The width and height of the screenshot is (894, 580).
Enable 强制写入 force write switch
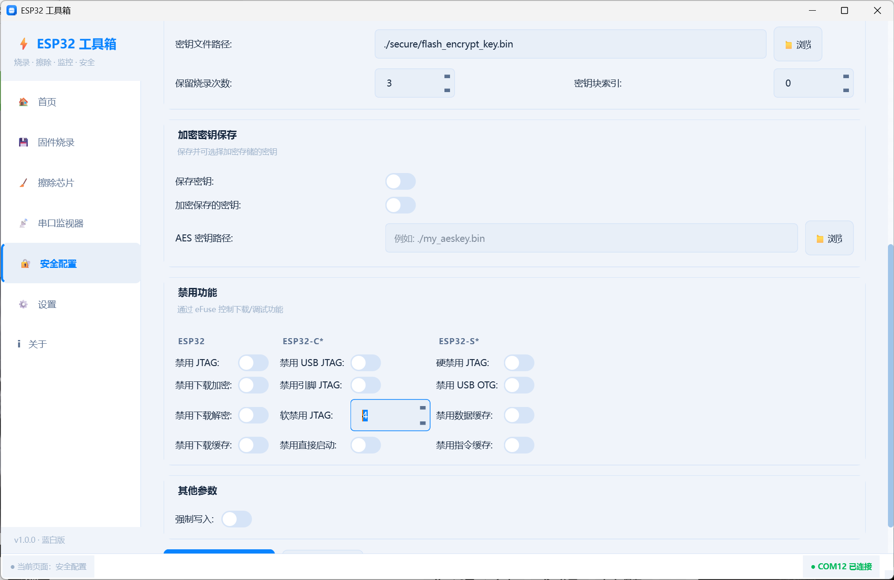coord(237,519)
